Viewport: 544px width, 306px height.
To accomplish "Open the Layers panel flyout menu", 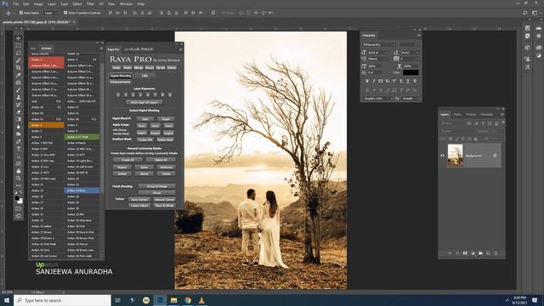I will coord(502,114).
